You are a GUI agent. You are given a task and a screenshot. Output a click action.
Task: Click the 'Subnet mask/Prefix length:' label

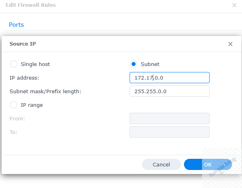45,91
